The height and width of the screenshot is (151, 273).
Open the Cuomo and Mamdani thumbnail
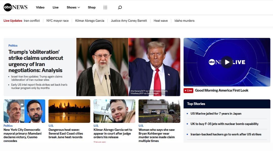tap(24, 111)
